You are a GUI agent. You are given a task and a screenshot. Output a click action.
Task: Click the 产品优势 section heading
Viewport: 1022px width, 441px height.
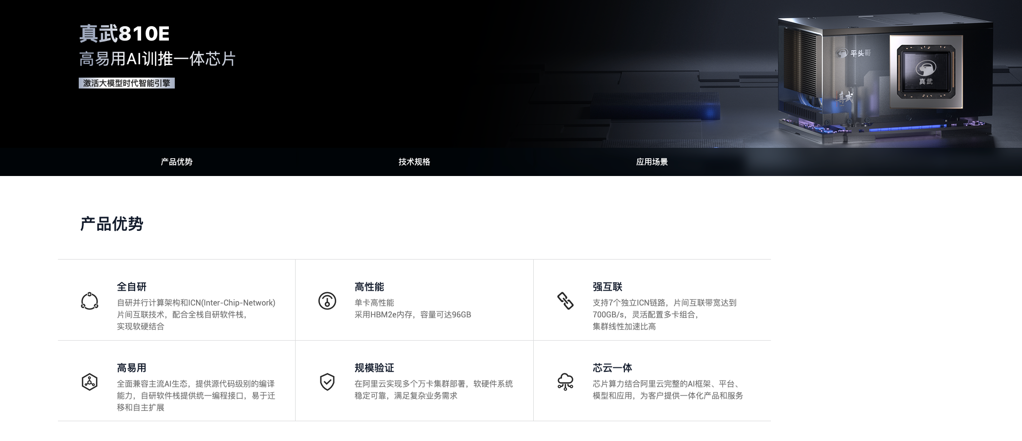pyautogui.click(x=111, y=224)
